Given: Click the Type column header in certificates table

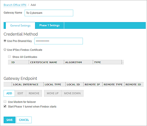Looking at the screenshot, I should [x=107, y=62].
